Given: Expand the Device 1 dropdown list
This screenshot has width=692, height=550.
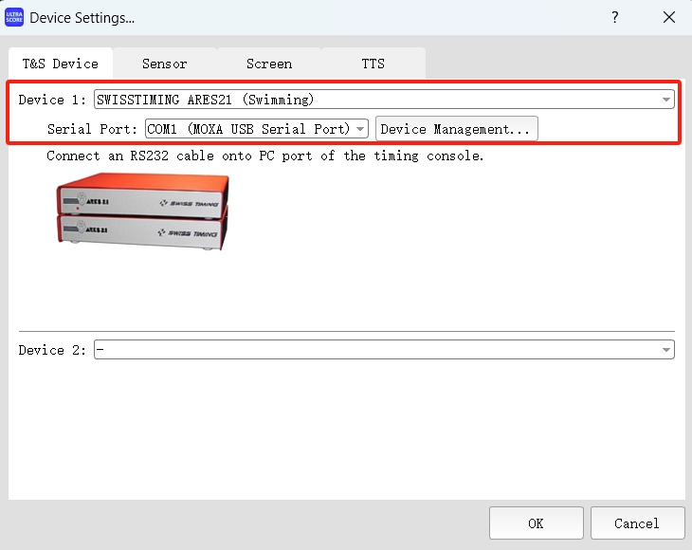Looking at the screenshot, I should pos(666,100).
